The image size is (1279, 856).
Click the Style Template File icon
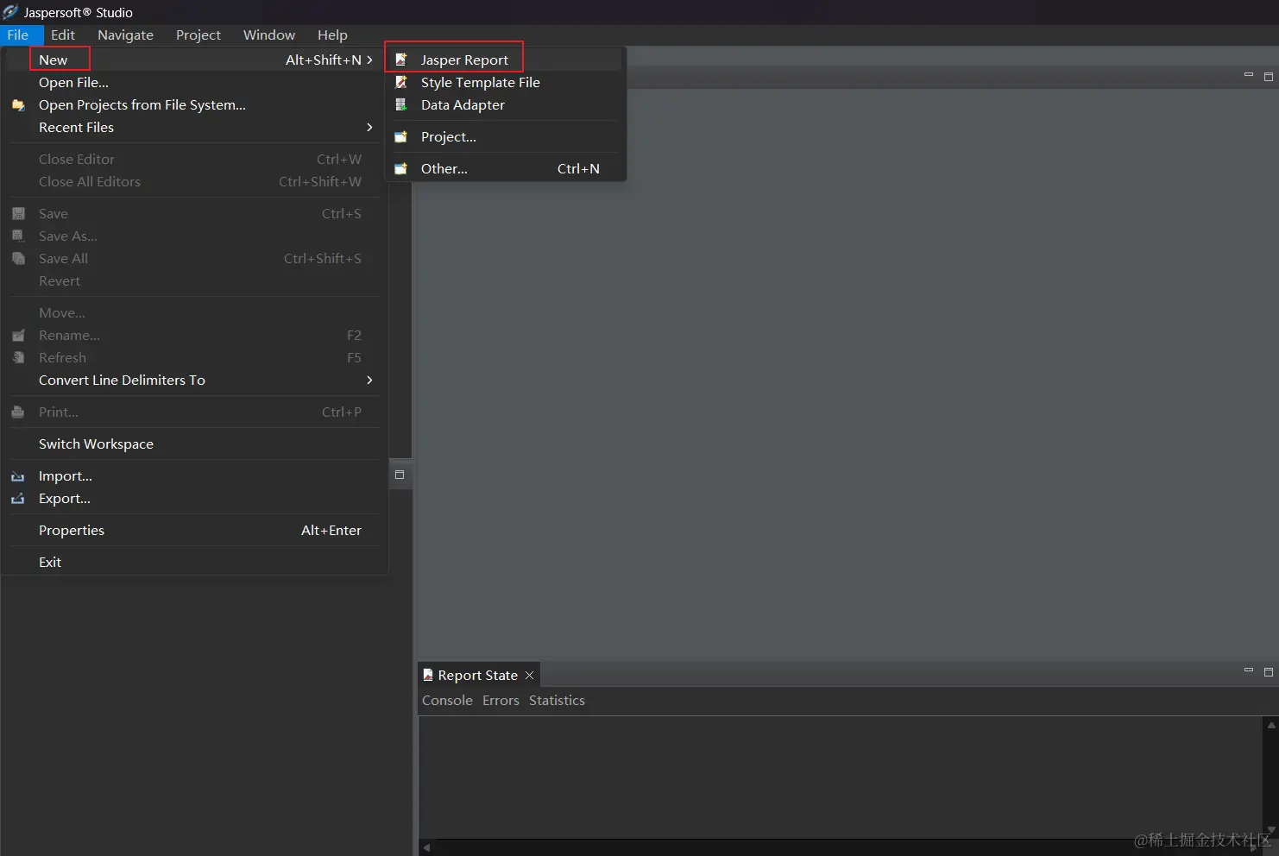pos(400,82)
